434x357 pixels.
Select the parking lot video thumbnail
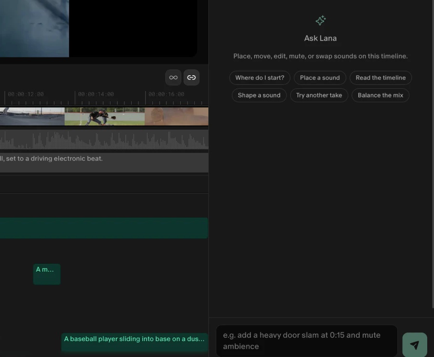click(x=32, y=117)
